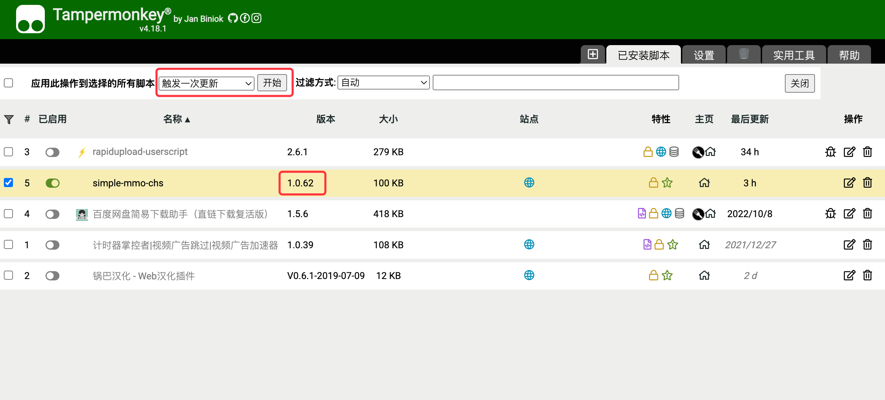This screenshot has width=885, height=400.
Task: Focus the filter text input field
Action: click(x=556, y=83)
